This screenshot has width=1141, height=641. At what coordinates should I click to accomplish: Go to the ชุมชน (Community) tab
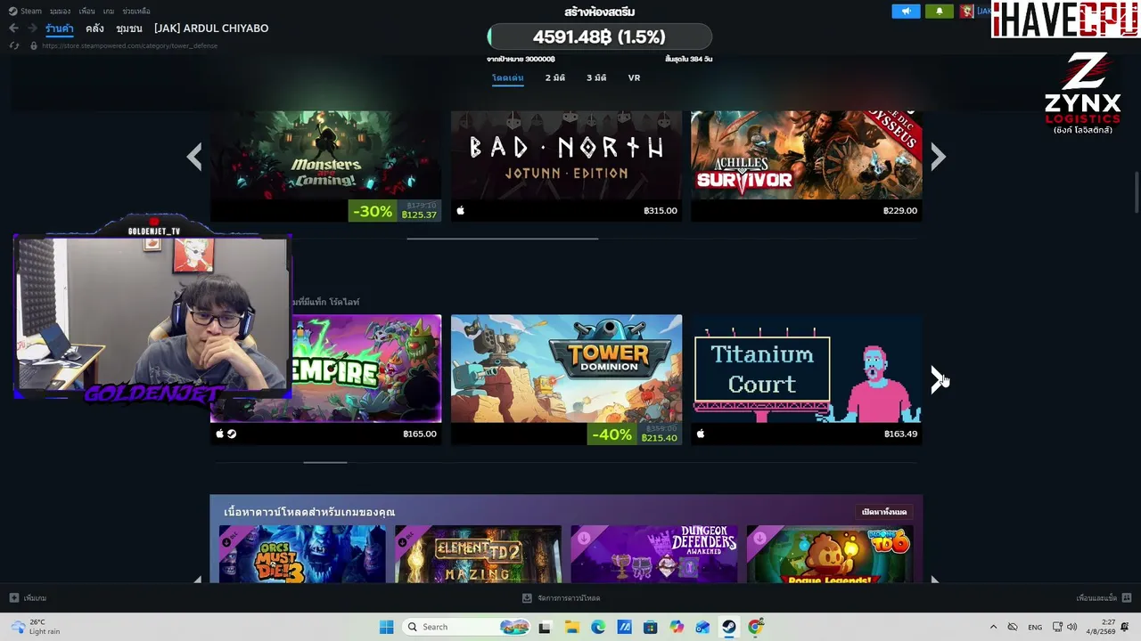[129, 28]
